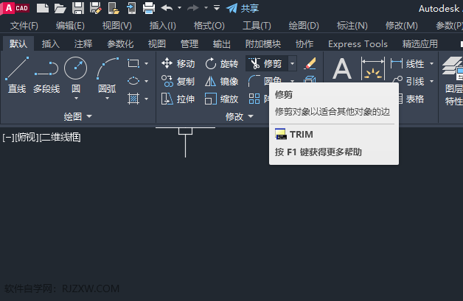Image resolution: width=463 pixels, height=301 pixels.
Task: Select the 默认 ribbon tab
Action: (18, 44)
